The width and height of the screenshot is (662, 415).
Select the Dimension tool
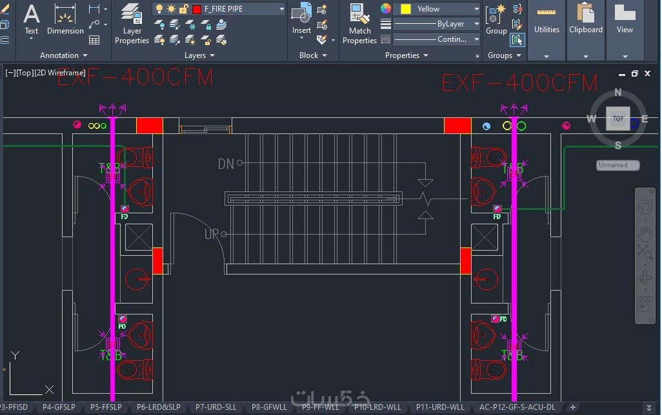65,20
